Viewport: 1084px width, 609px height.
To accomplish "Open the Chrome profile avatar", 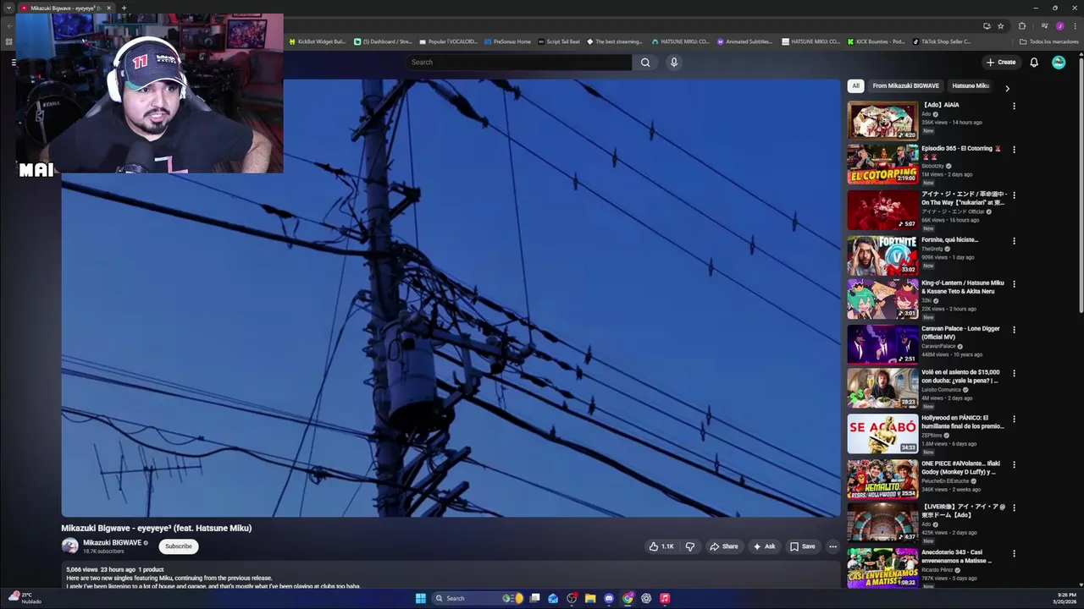I will [1059, 26].
